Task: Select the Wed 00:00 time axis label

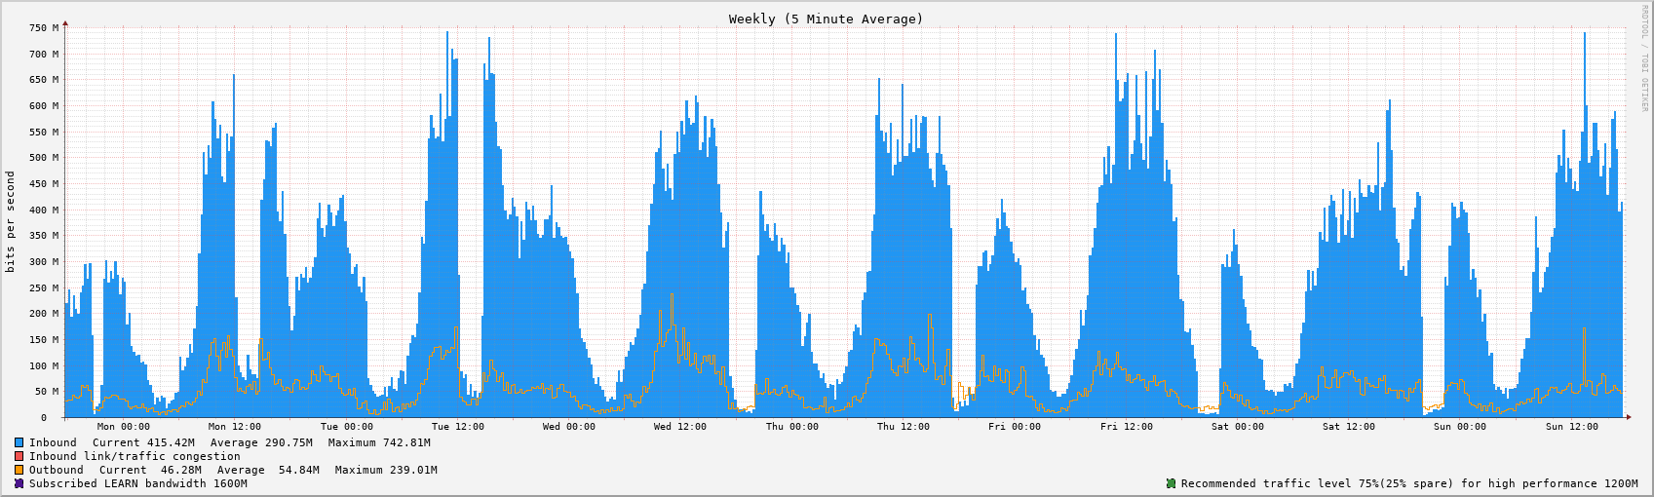Action: point(569,427)
